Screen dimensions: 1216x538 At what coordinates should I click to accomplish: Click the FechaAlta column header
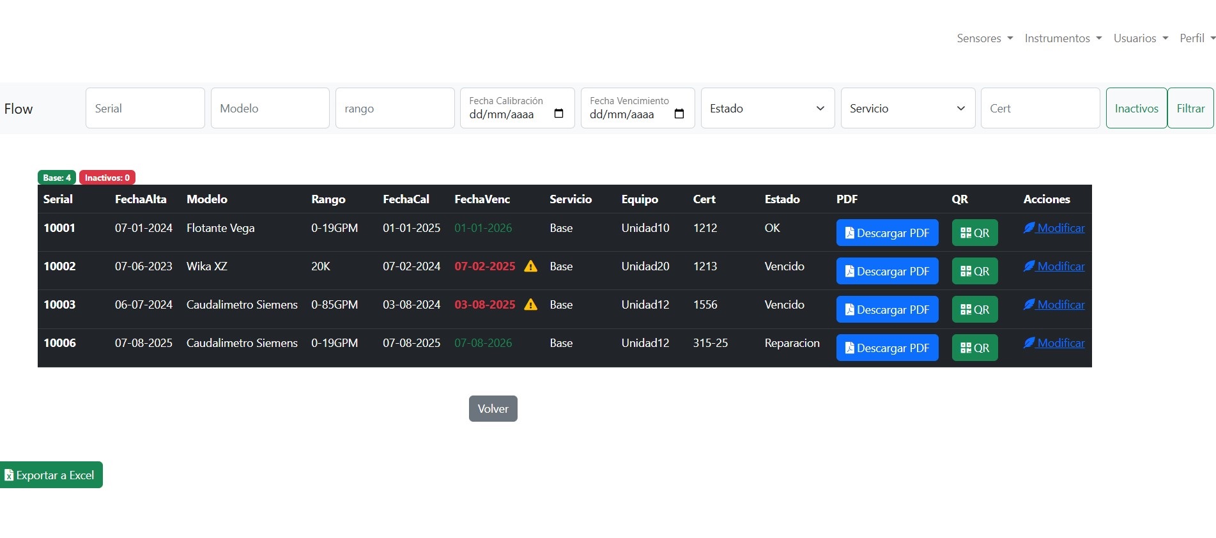141,199
